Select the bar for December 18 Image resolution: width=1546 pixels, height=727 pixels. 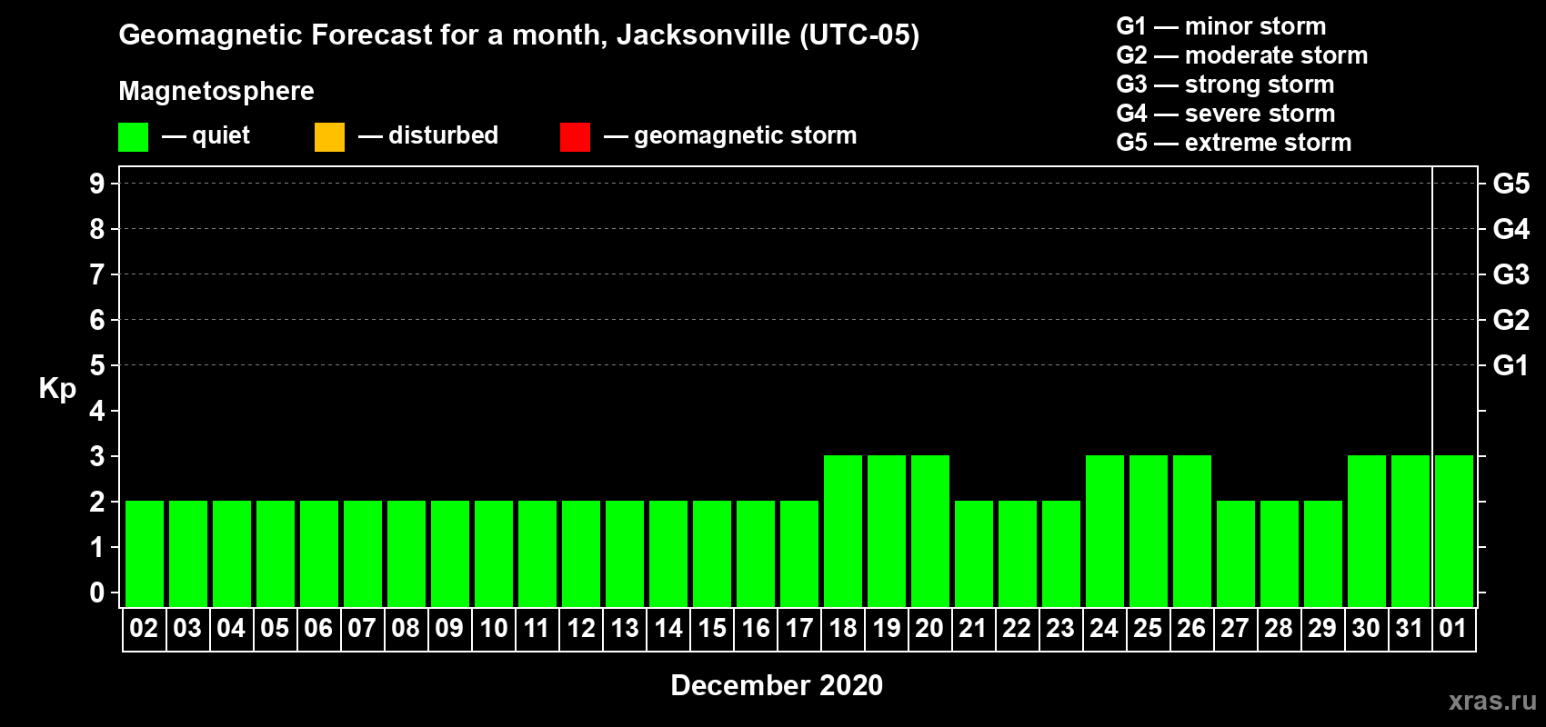843,531
